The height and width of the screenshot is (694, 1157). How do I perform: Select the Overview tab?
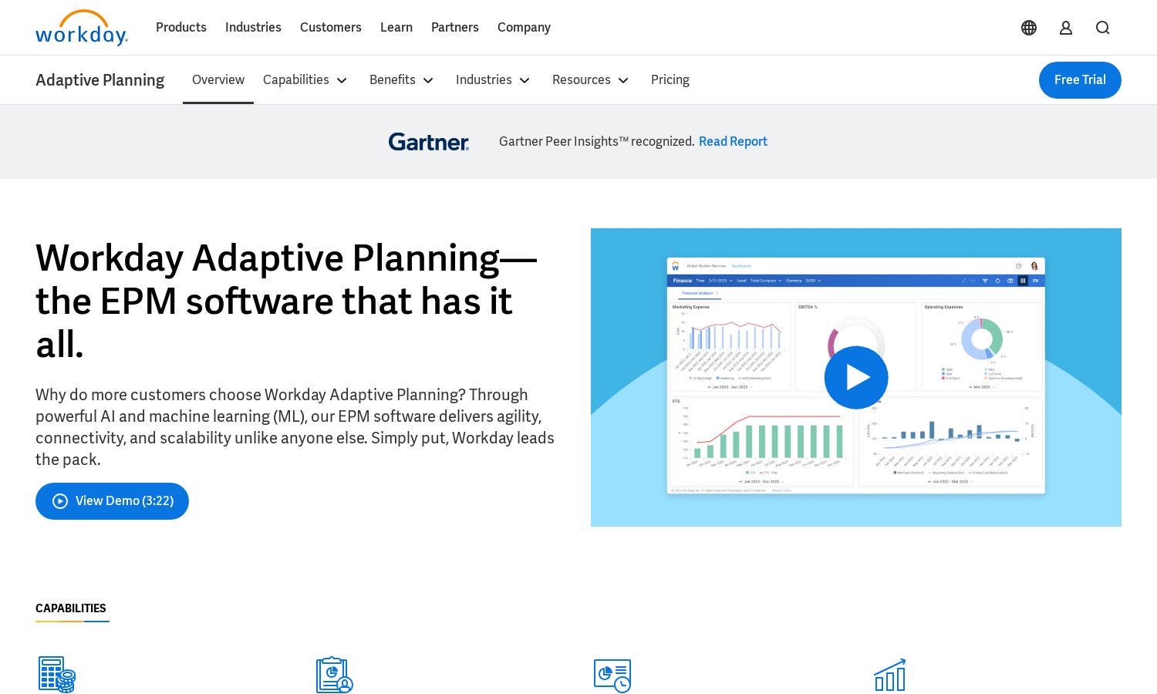click(218, 80)
